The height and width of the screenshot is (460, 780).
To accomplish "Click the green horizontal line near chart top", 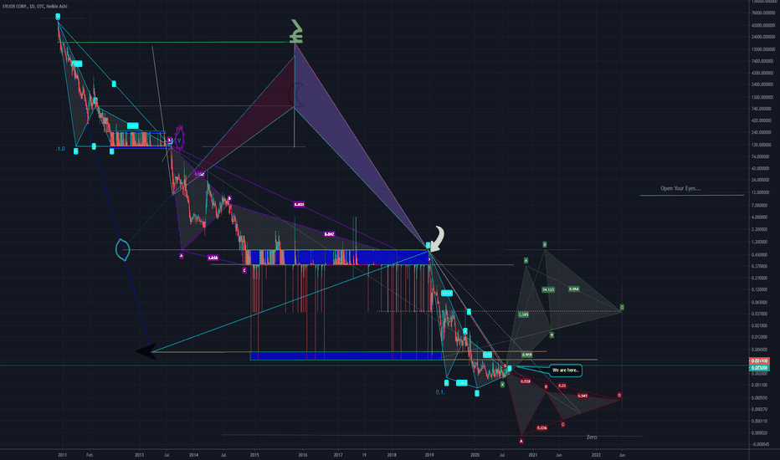I will [176, 43].
